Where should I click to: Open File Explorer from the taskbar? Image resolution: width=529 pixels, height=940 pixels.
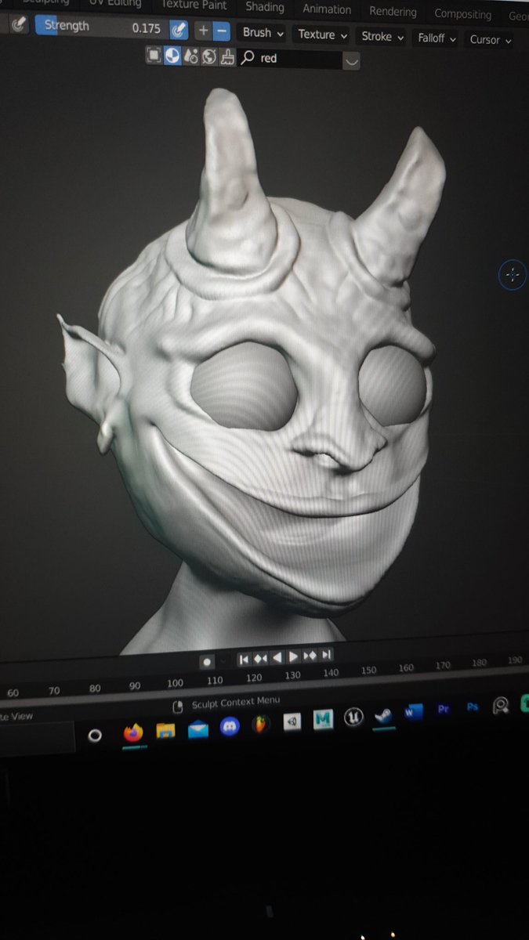click(165, 731)
